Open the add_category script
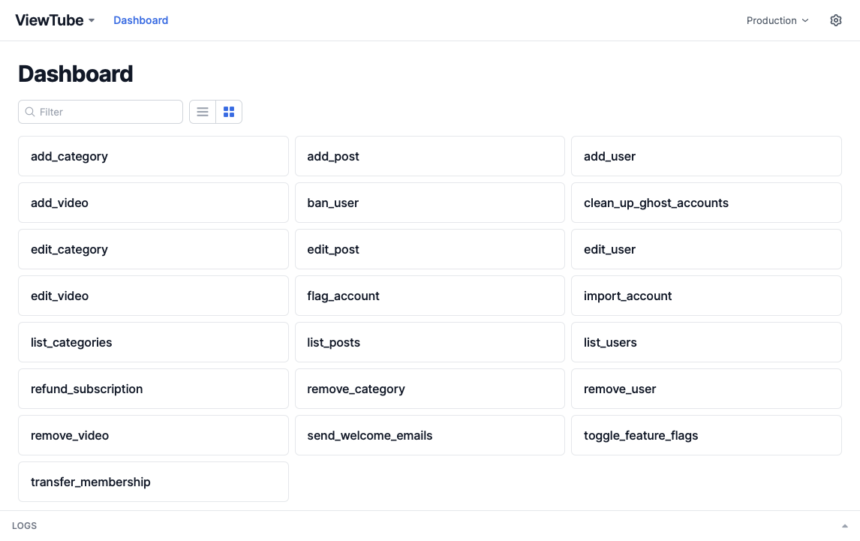860x541 pixels. 153,156
